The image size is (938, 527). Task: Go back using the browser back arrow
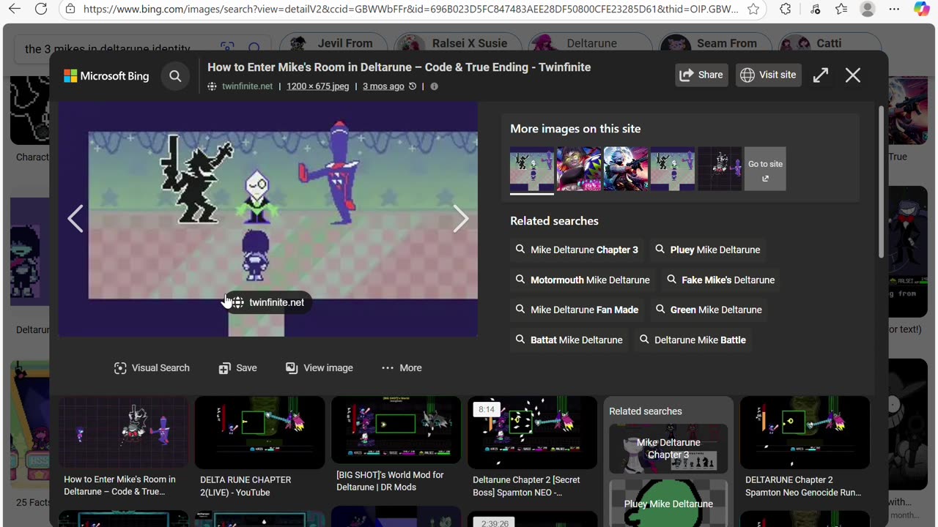[15, 10]
